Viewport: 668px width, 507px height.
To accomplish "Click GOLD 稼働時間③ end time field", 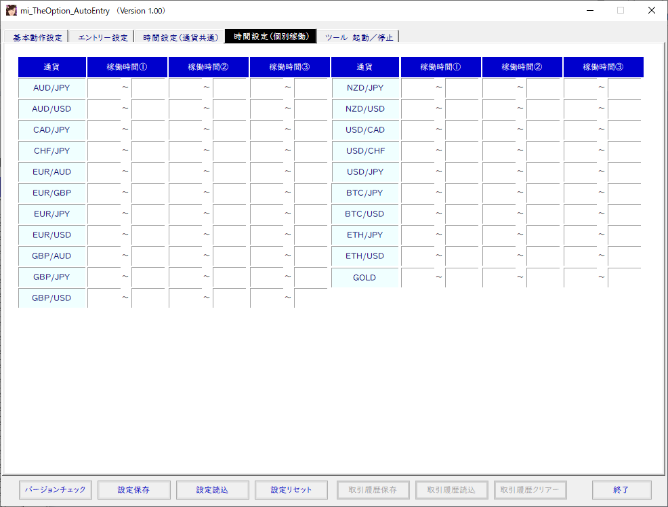I will click(x=624, y=277).
